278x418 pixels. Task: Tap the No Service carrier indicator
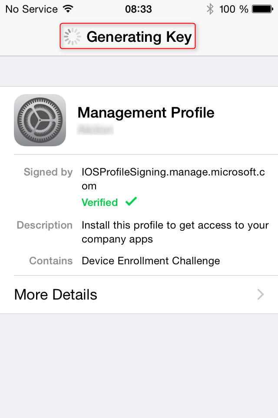click(31, 9)
